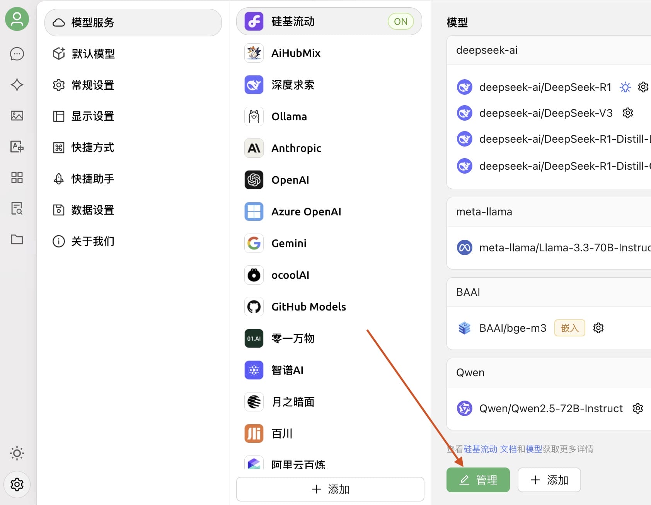651x505 pixels.
Task: Select the 百川 provider
Action: point(329,433)
